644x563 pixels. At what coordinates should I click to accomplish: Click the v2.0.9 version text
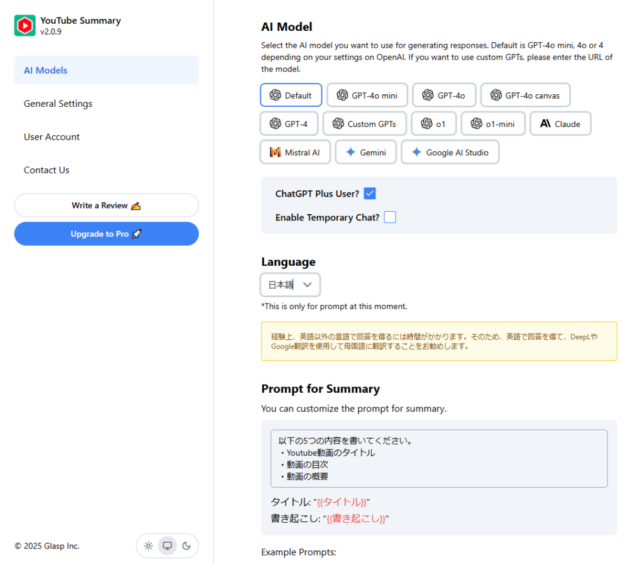tap(51, 31)
